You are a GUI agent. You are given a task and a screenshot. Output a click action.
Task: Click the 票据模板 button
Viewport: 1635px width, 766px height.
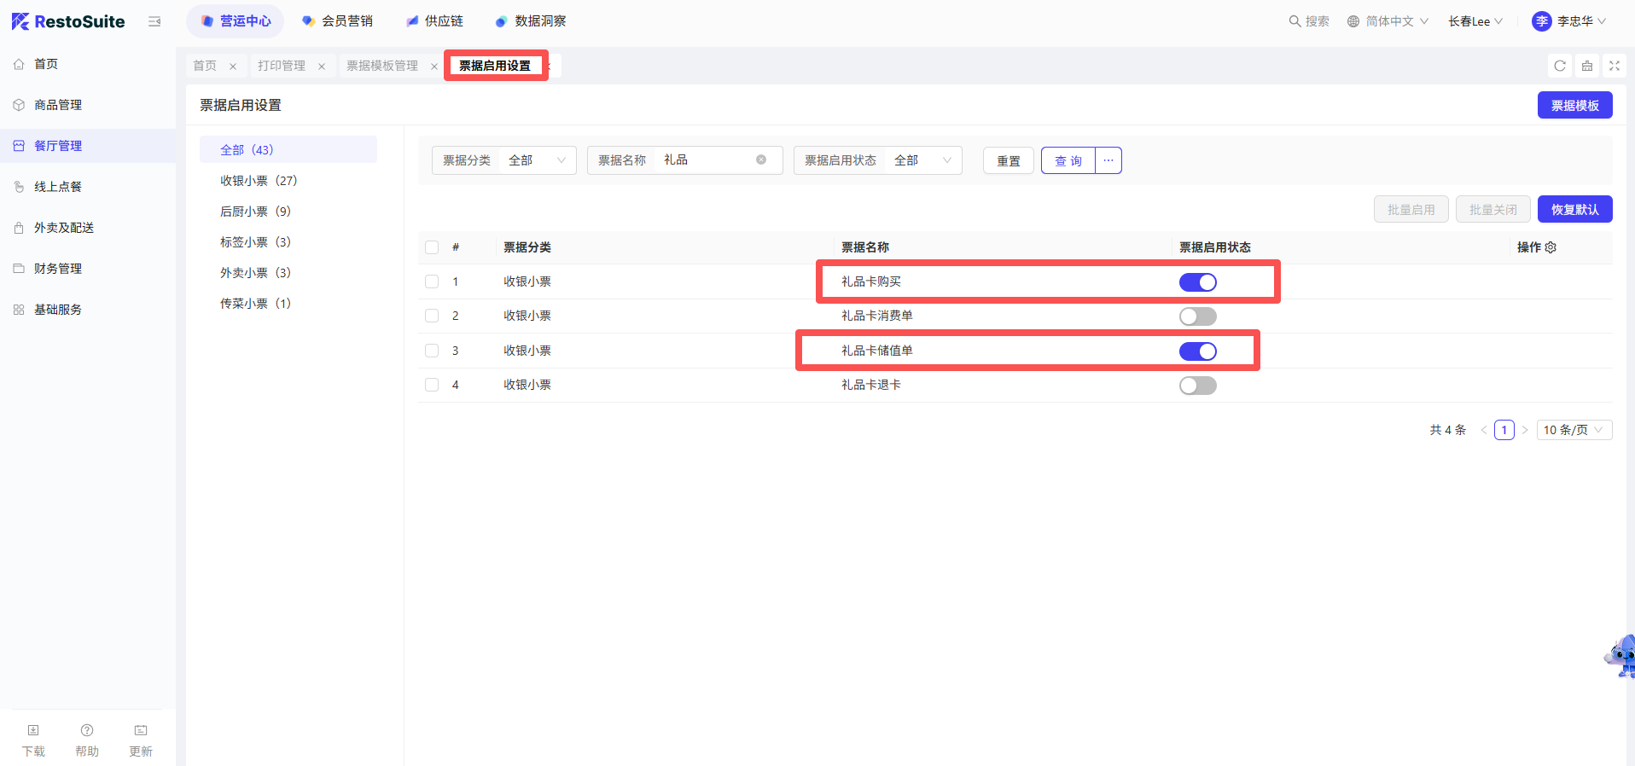pyautogui.click(x=1574, y=105)
